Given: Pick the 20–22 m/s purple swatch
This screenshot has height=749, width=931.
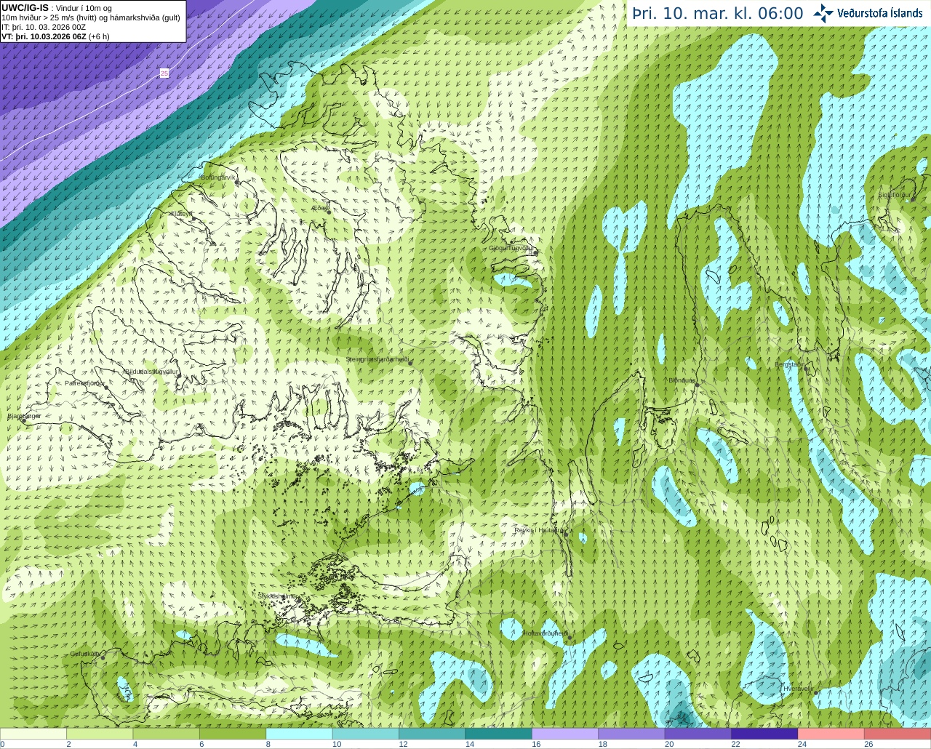Looking at the screenshot, I should pyautogui.click(x=698, y=734).
